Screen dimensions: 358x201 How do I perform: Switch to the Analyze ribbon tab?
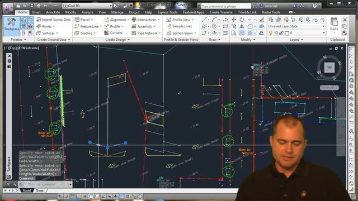pyautogui.click(x=87, y=12)
